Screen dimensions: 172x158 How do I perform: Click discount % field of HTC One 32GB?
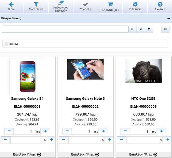click(144, 140)
